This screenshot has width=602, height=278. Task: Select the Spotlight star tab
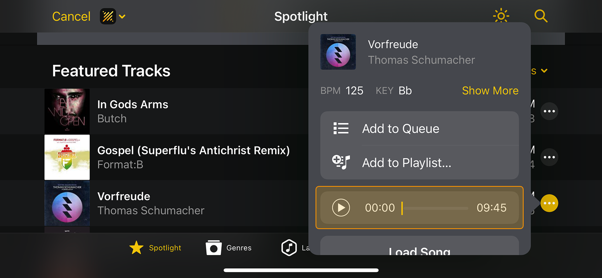coord(155,248)
